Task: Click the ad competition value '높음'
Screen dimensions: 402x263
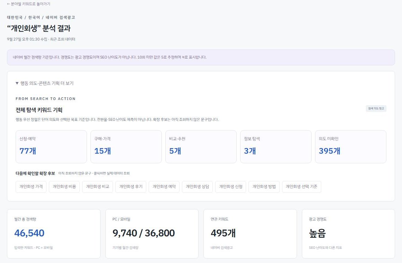Action: pyautogui.click(x=317, y=233)
